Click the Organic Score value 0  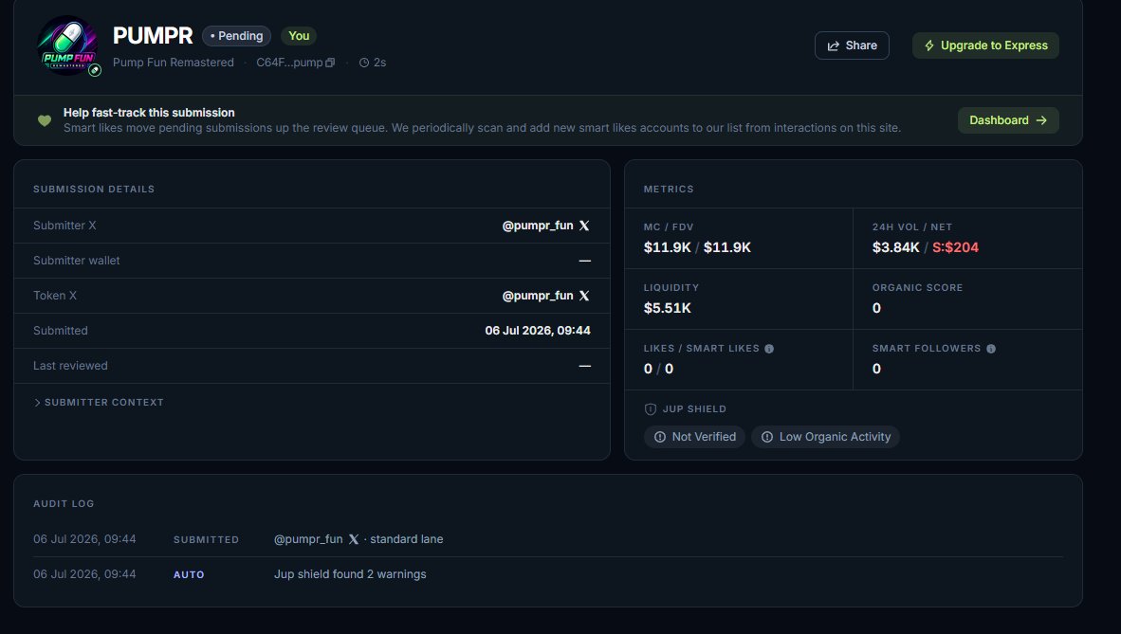tap(876, 308)
